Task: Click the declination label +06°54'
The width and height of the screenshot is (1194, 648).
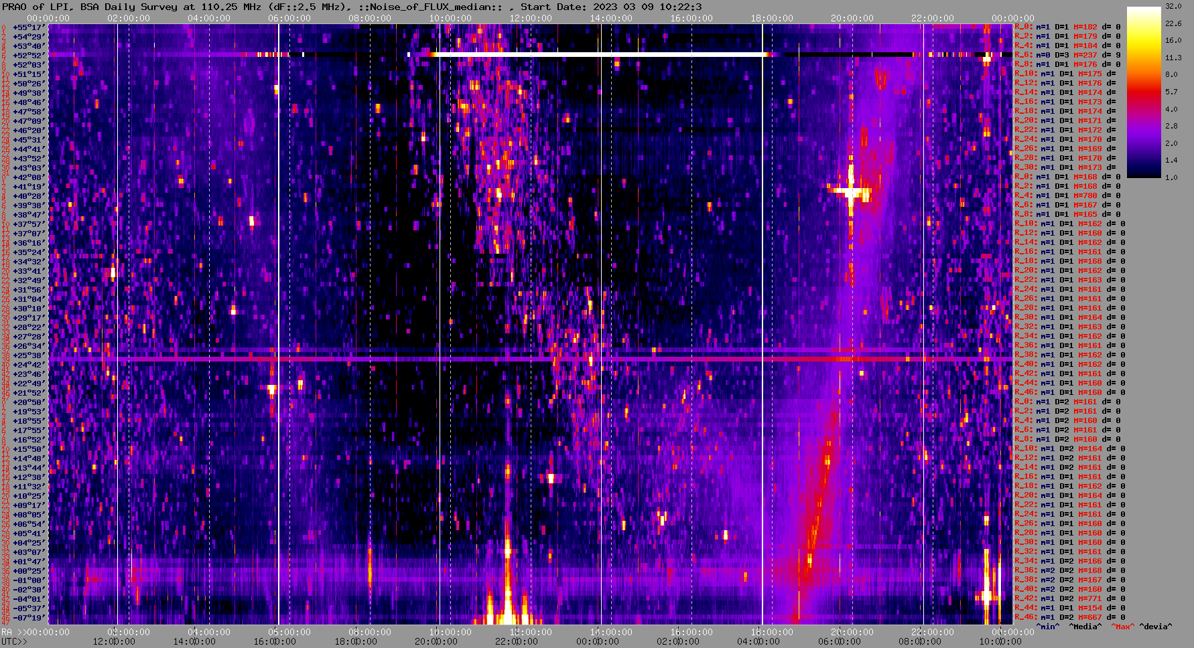Action: [x=28, y=524]
